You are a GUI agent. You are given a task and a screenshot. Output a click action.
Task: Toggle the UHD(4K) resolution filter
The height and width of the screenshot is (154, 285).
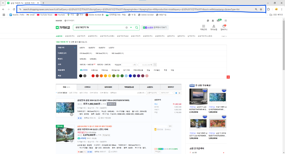(83, 59)
